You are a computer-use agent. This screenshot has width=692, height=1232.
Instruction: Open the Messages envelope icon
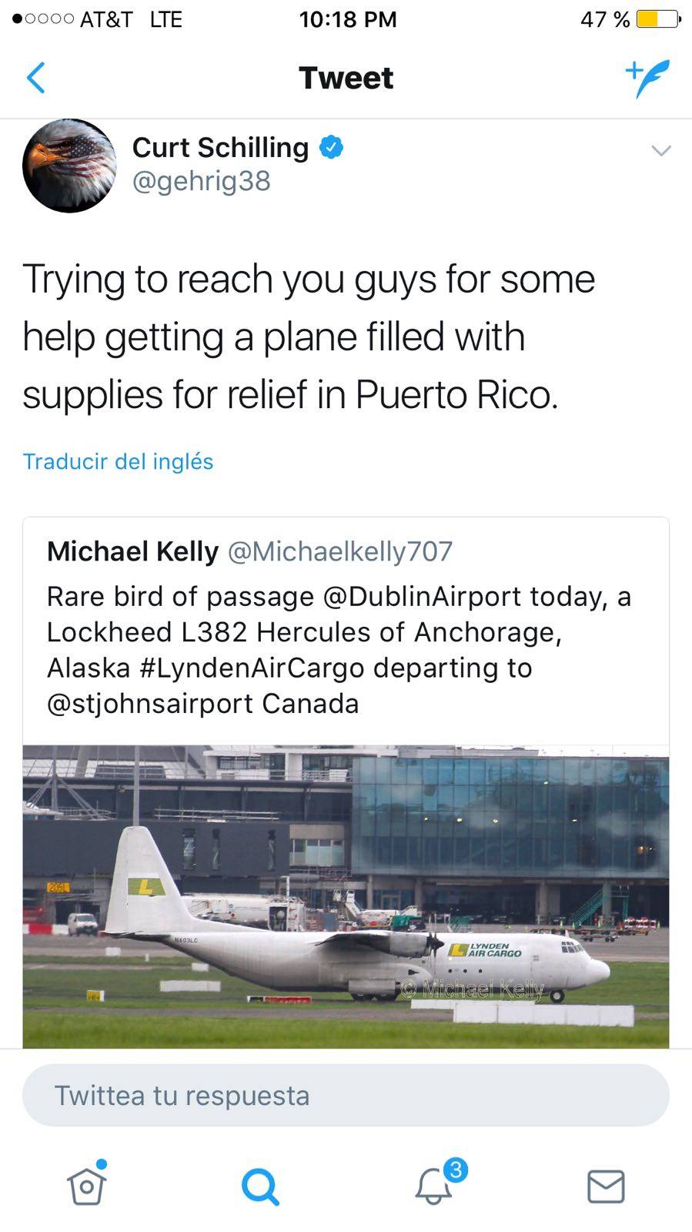coord(606,1187)
